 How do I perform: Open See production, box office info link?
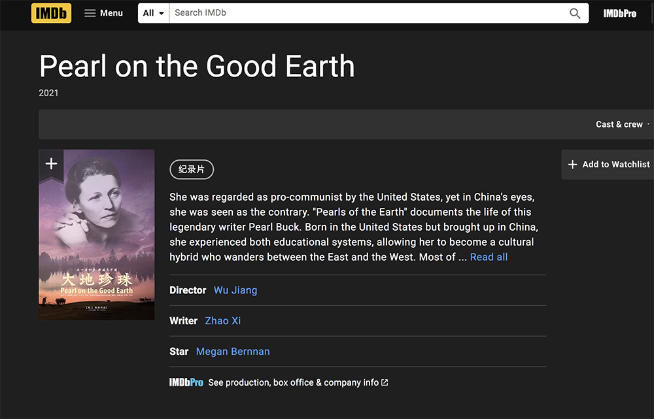(x=293, y=382)
